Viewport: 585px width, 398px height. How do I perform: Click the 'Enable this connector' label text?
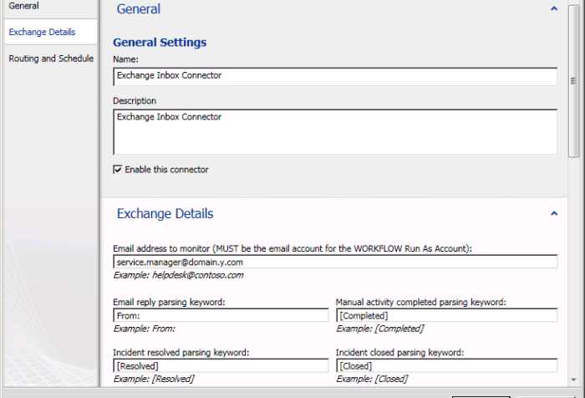tap(166, 170)
